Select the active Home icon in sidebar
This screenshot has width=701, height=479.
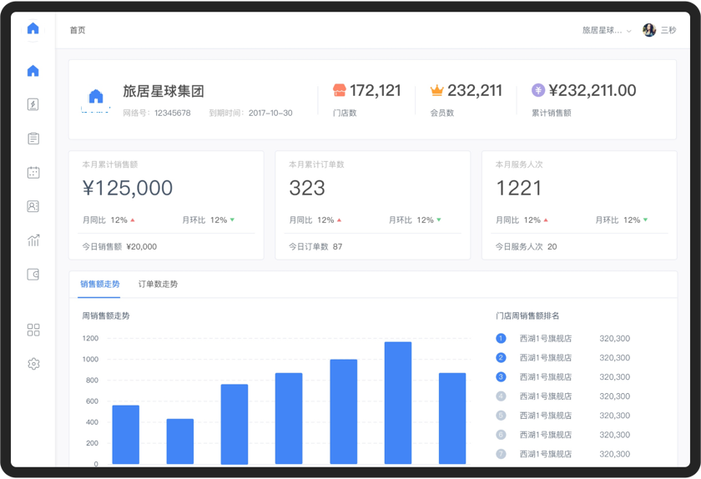[33, 71]
